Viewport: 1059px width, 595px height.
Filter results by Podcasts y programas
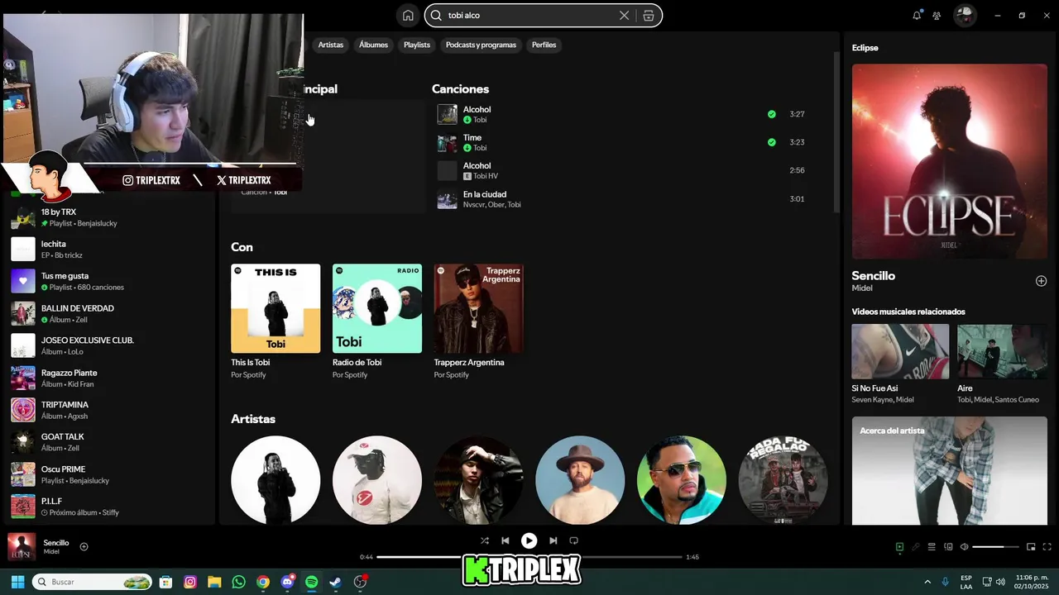point(481,45)
